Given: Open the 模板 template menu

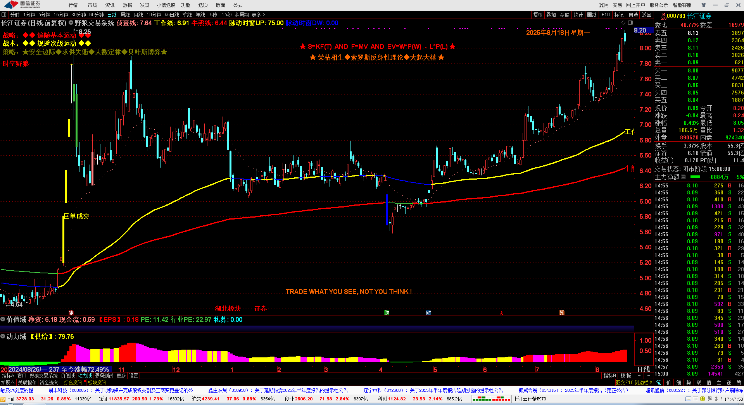Looking at the screenshot, I should click(626, 376).
